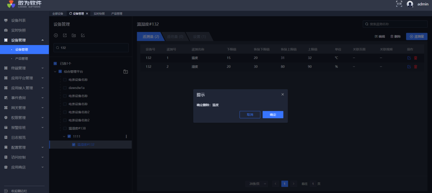Click the 删除 button above the table
432x193 pixels.
click(x=396, y=36)
